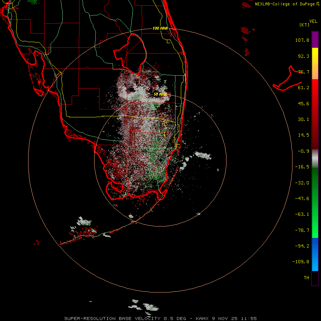Select the -109.8 velocity scale value
Viewport: 321px width, 321px height.
point(301,262)
